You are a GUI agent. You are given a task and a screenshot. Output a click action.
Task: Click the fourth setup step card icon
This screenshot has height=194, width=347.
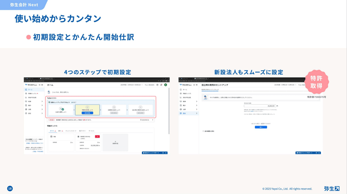click(x=140, y=108)
